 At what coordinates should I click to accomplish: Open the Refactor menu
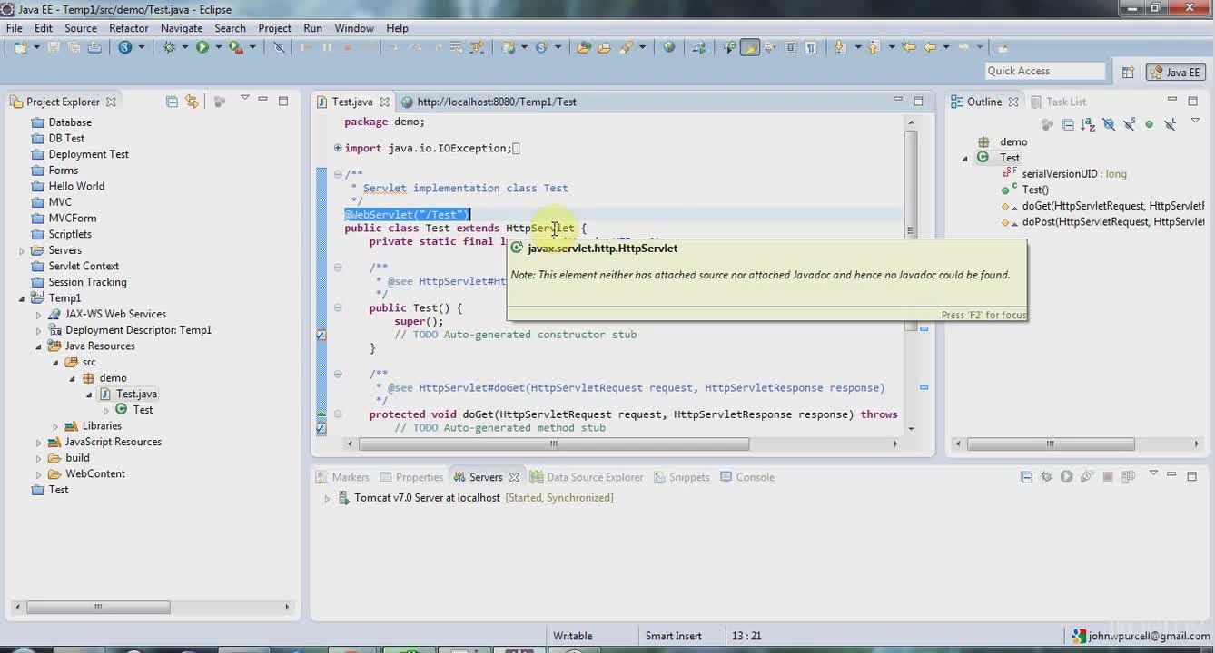129,28
